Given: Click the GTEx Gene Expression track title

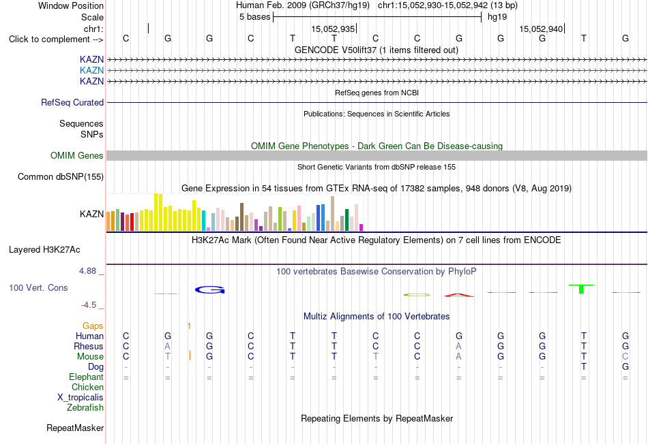Looking at the screenshot, I should pyautogui.click(x=376, y=188).
